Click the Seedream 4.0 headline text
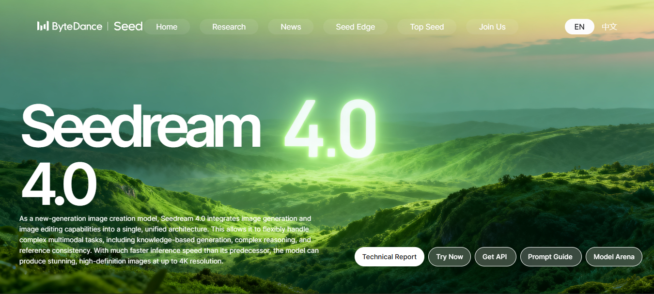This screenshot has width=654, height=294. pyautogui.click(x=140, y=127)
